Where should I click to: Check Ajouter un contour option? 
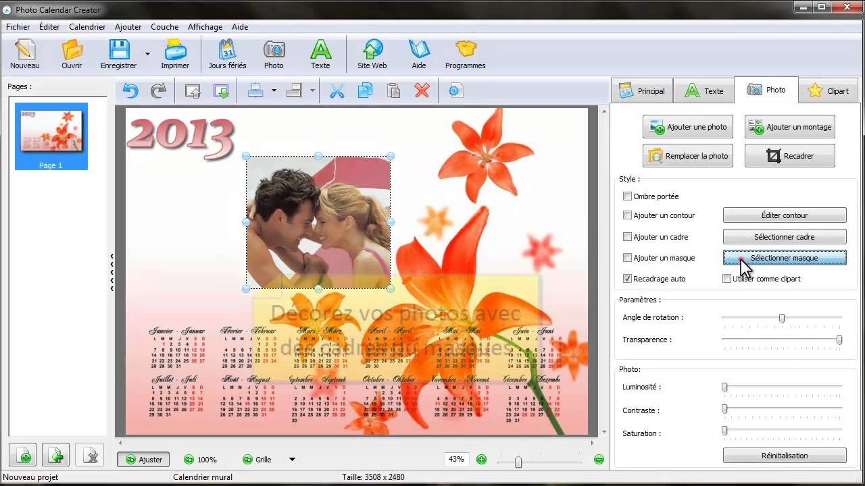(627, 216)
